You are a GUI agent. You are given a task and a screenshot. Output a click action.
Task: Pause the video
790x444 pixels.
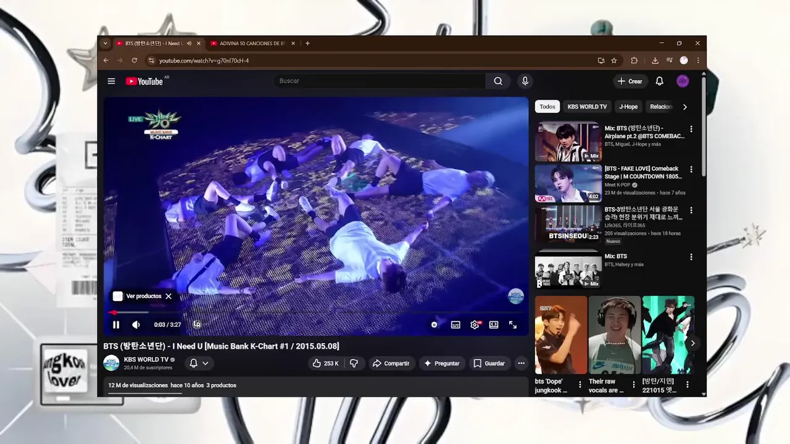click(x=116, y=324)
